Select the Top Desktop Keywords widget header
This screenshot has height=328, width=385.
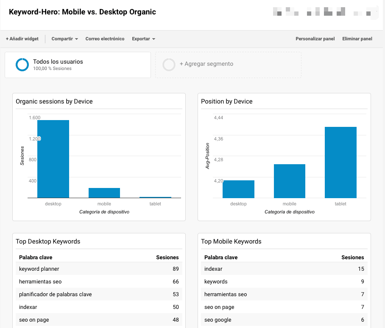48,241
